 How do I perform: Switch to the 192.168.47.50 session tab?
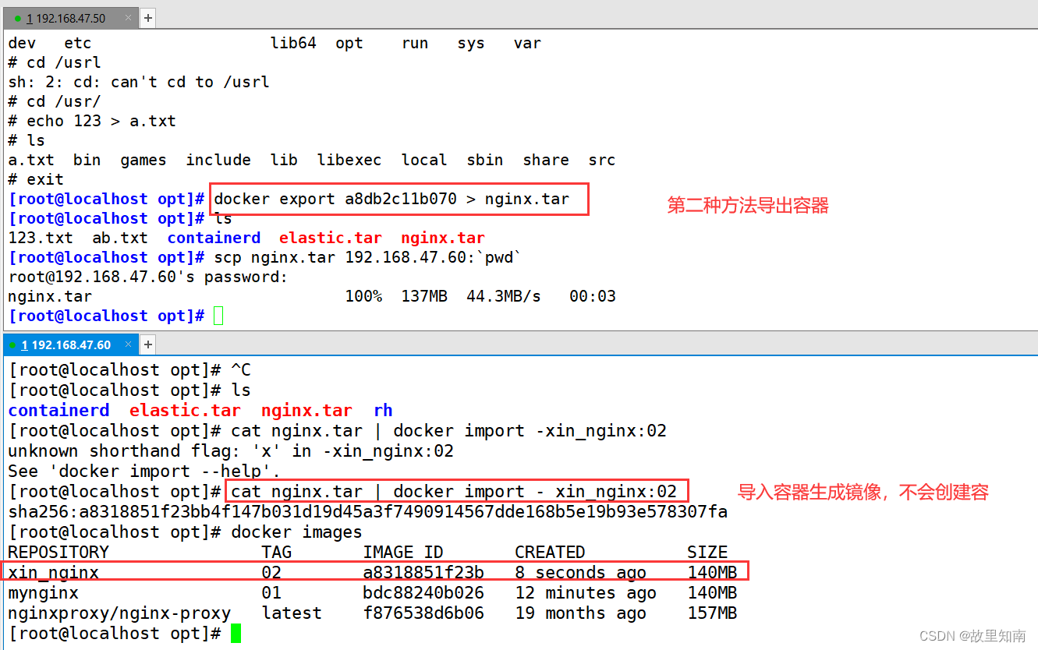click(x=69, y=17)
